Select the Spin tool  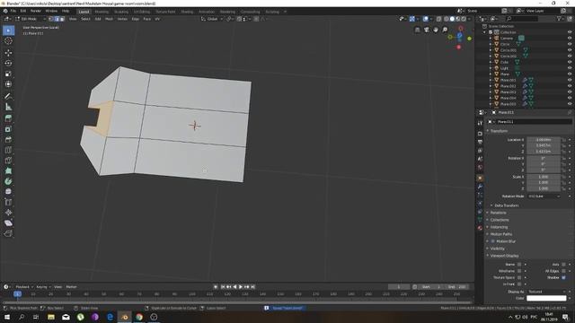(x=8, y=181)
